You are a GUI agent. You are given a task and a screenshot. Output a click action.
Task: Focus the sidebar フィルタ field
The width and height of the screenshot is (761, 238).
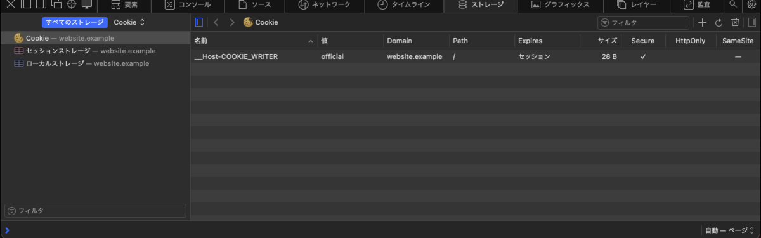(x=96, y=210)
